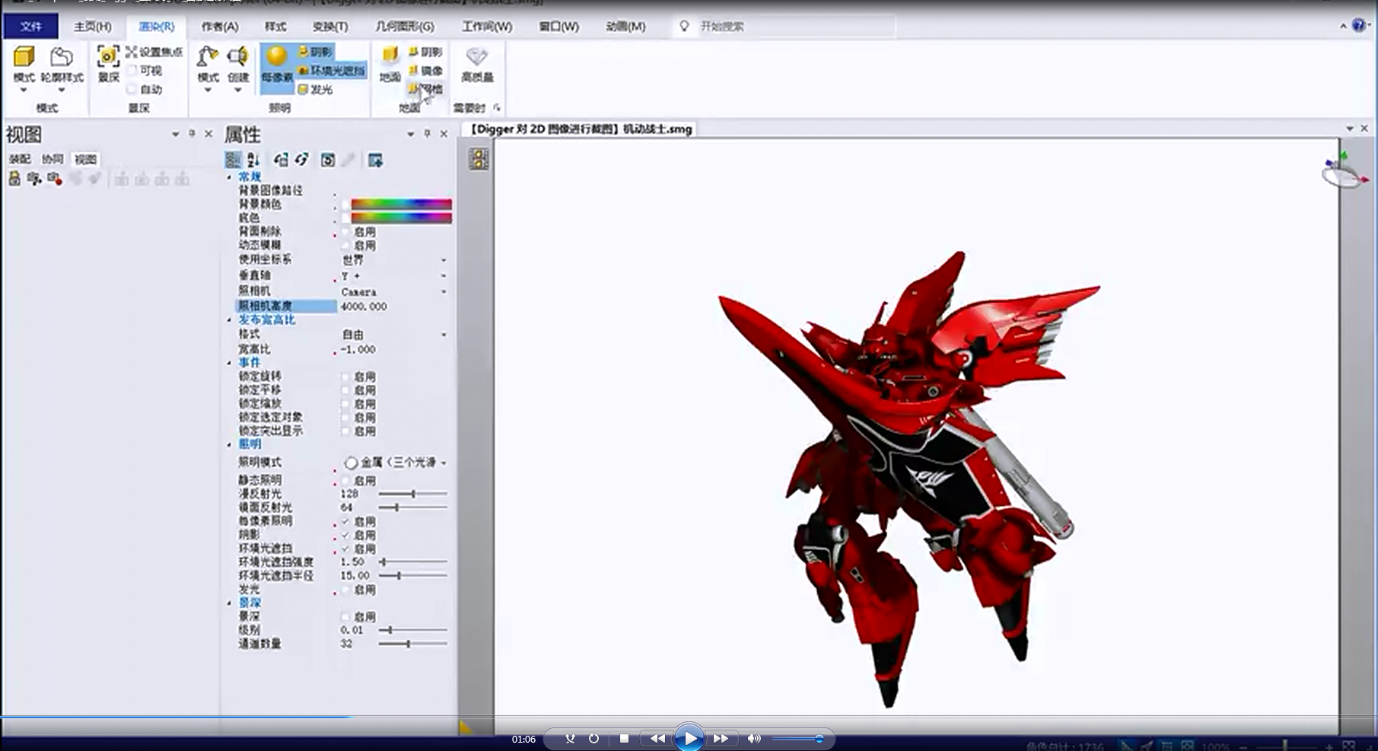
Task: Click the 底色 rainbow color bar
Action: tap(401, 218)
